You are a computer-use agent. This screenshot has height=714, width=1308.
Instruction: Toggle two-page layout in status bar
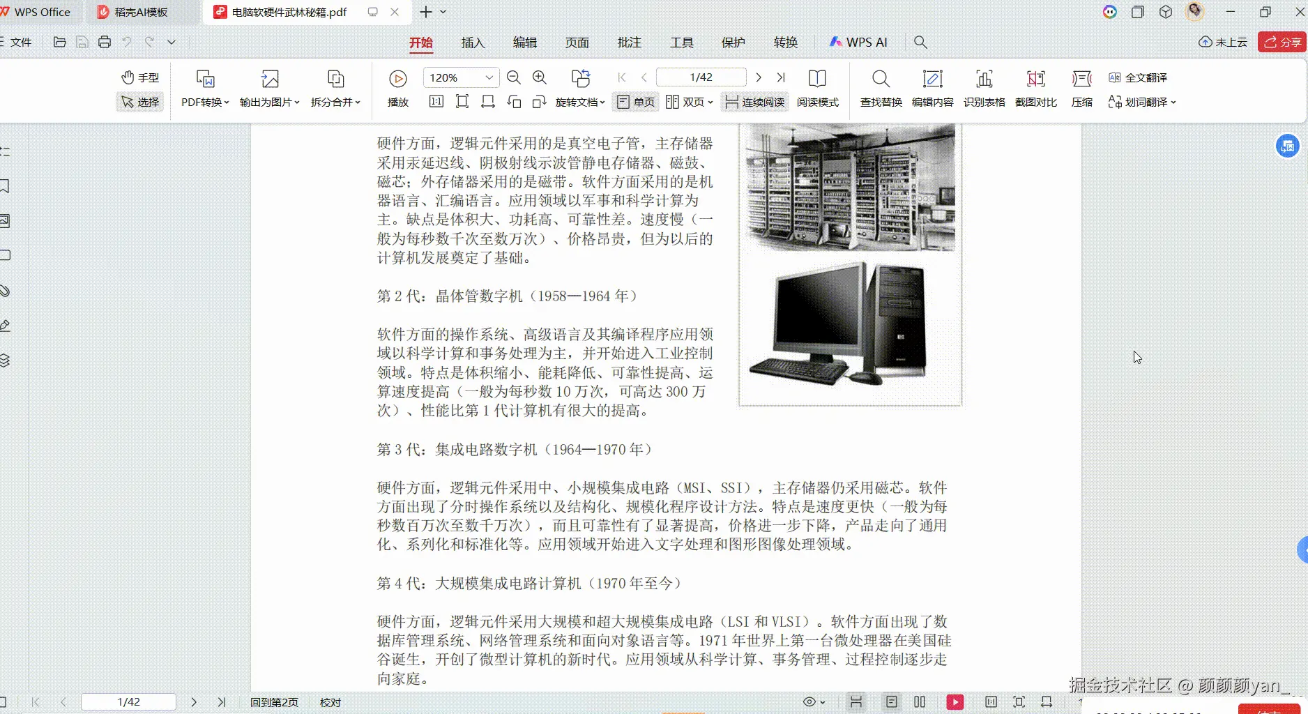920,702
